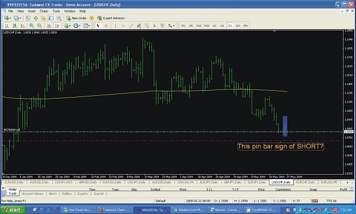356x214 pixels.
Task: Open a new chart via toolbar icon
Action: tap(6, 18)
